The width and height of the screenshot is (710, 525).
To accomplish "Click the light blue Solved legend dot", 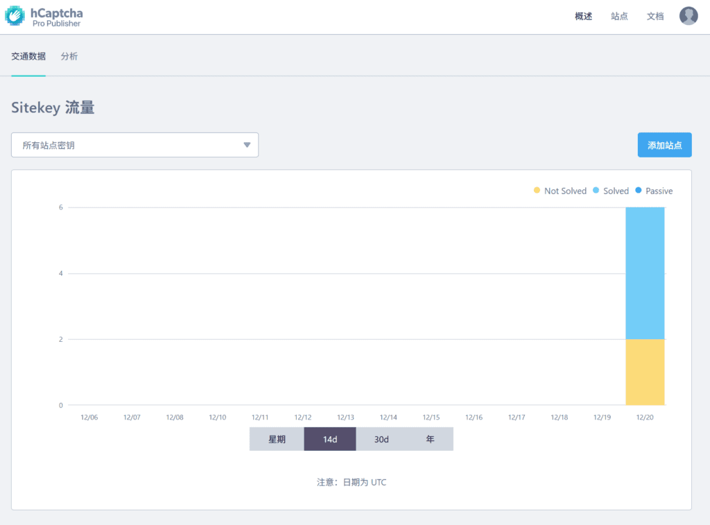I will pos(596,191).
